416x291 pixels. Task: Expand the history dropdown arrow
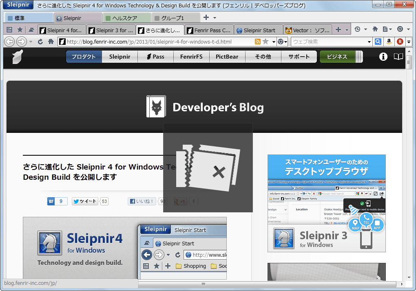click(x=365, y=29)
